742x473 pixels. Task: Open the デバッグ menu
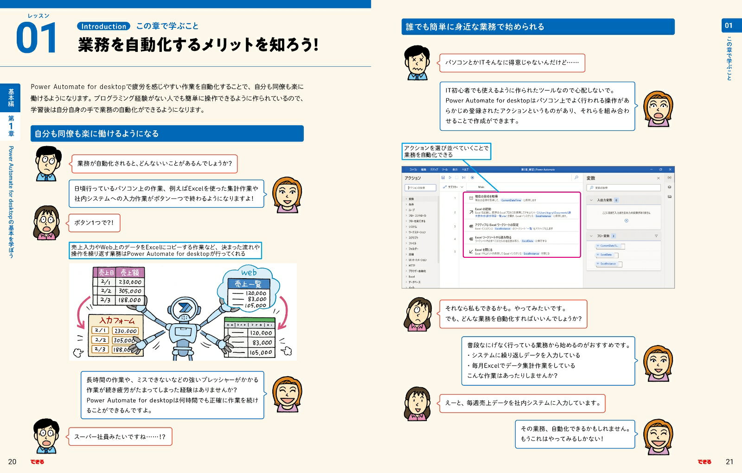(x=434, y=169)
